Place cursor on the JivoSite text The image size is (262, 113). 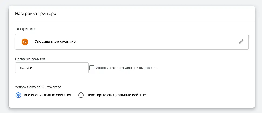(x=25, y=68)
